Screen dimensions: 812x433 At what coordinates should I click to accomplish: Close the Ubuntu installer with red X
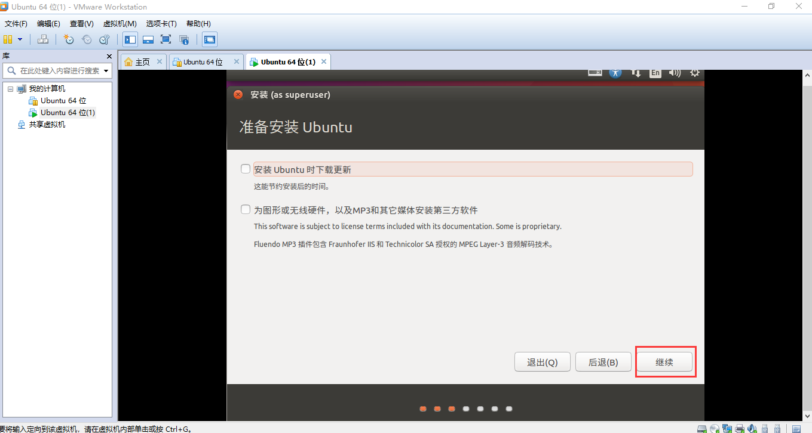[238, 95]
